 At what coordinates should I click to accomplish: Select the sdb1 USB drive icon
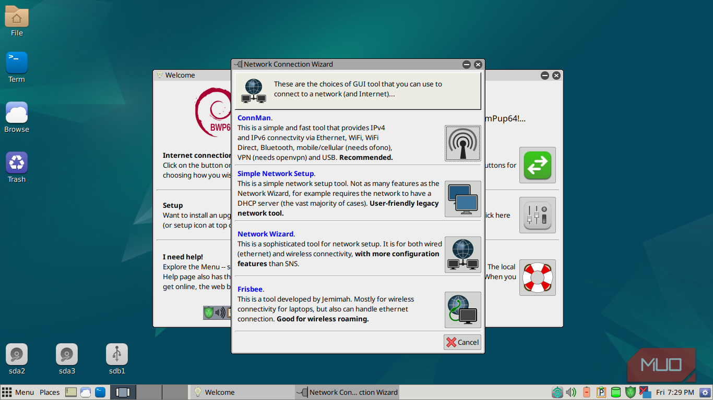point(117,359)
